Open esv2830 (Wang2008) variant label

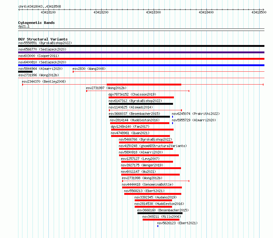[89, 69]
